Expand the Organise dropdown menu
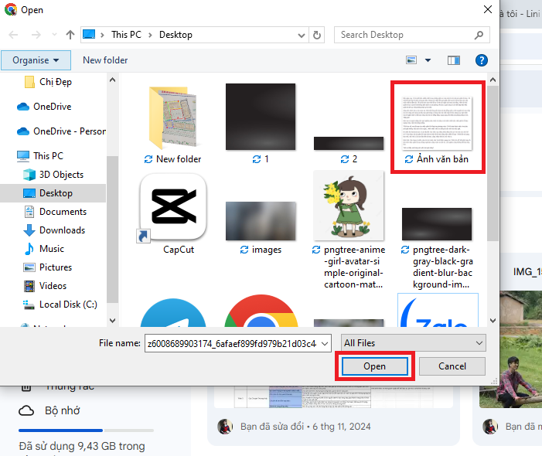Viewport: 542px width, 456px height. click(36, 60)
